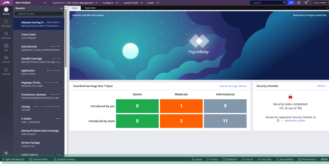Focus the top Search field
This screenshot has width=329, height=164.
coord(266,3)
